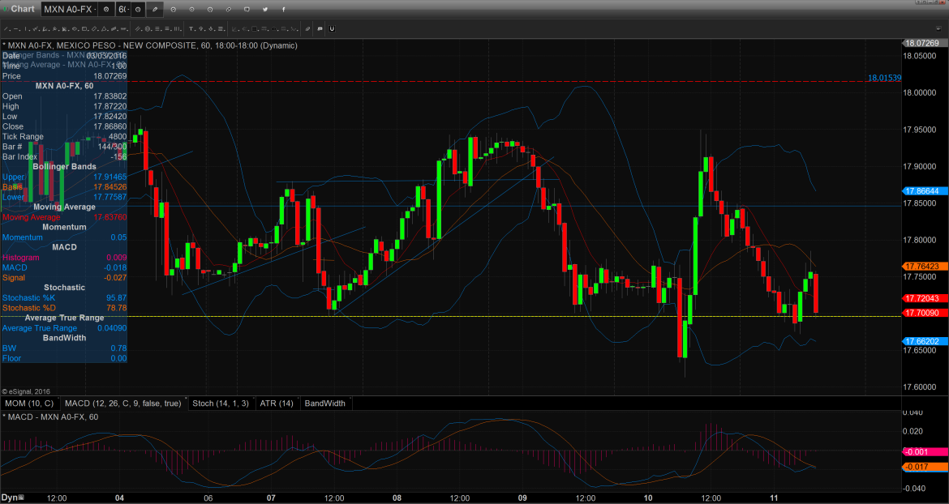The image size is (949, 504).
Task: Select the Text annotation tool
Action: point(191,28)
